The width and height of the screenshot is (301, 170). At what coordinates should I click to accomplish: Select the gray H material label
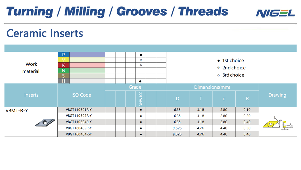64,81
